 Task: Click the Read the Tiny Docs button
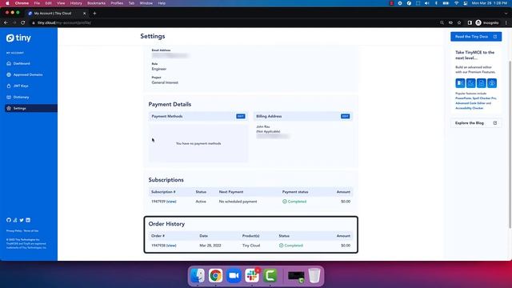(476, 37)
